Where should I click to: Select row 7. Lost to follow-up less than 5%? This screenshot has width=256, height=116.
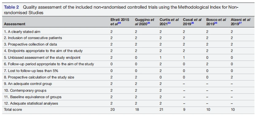click(128, 70)
